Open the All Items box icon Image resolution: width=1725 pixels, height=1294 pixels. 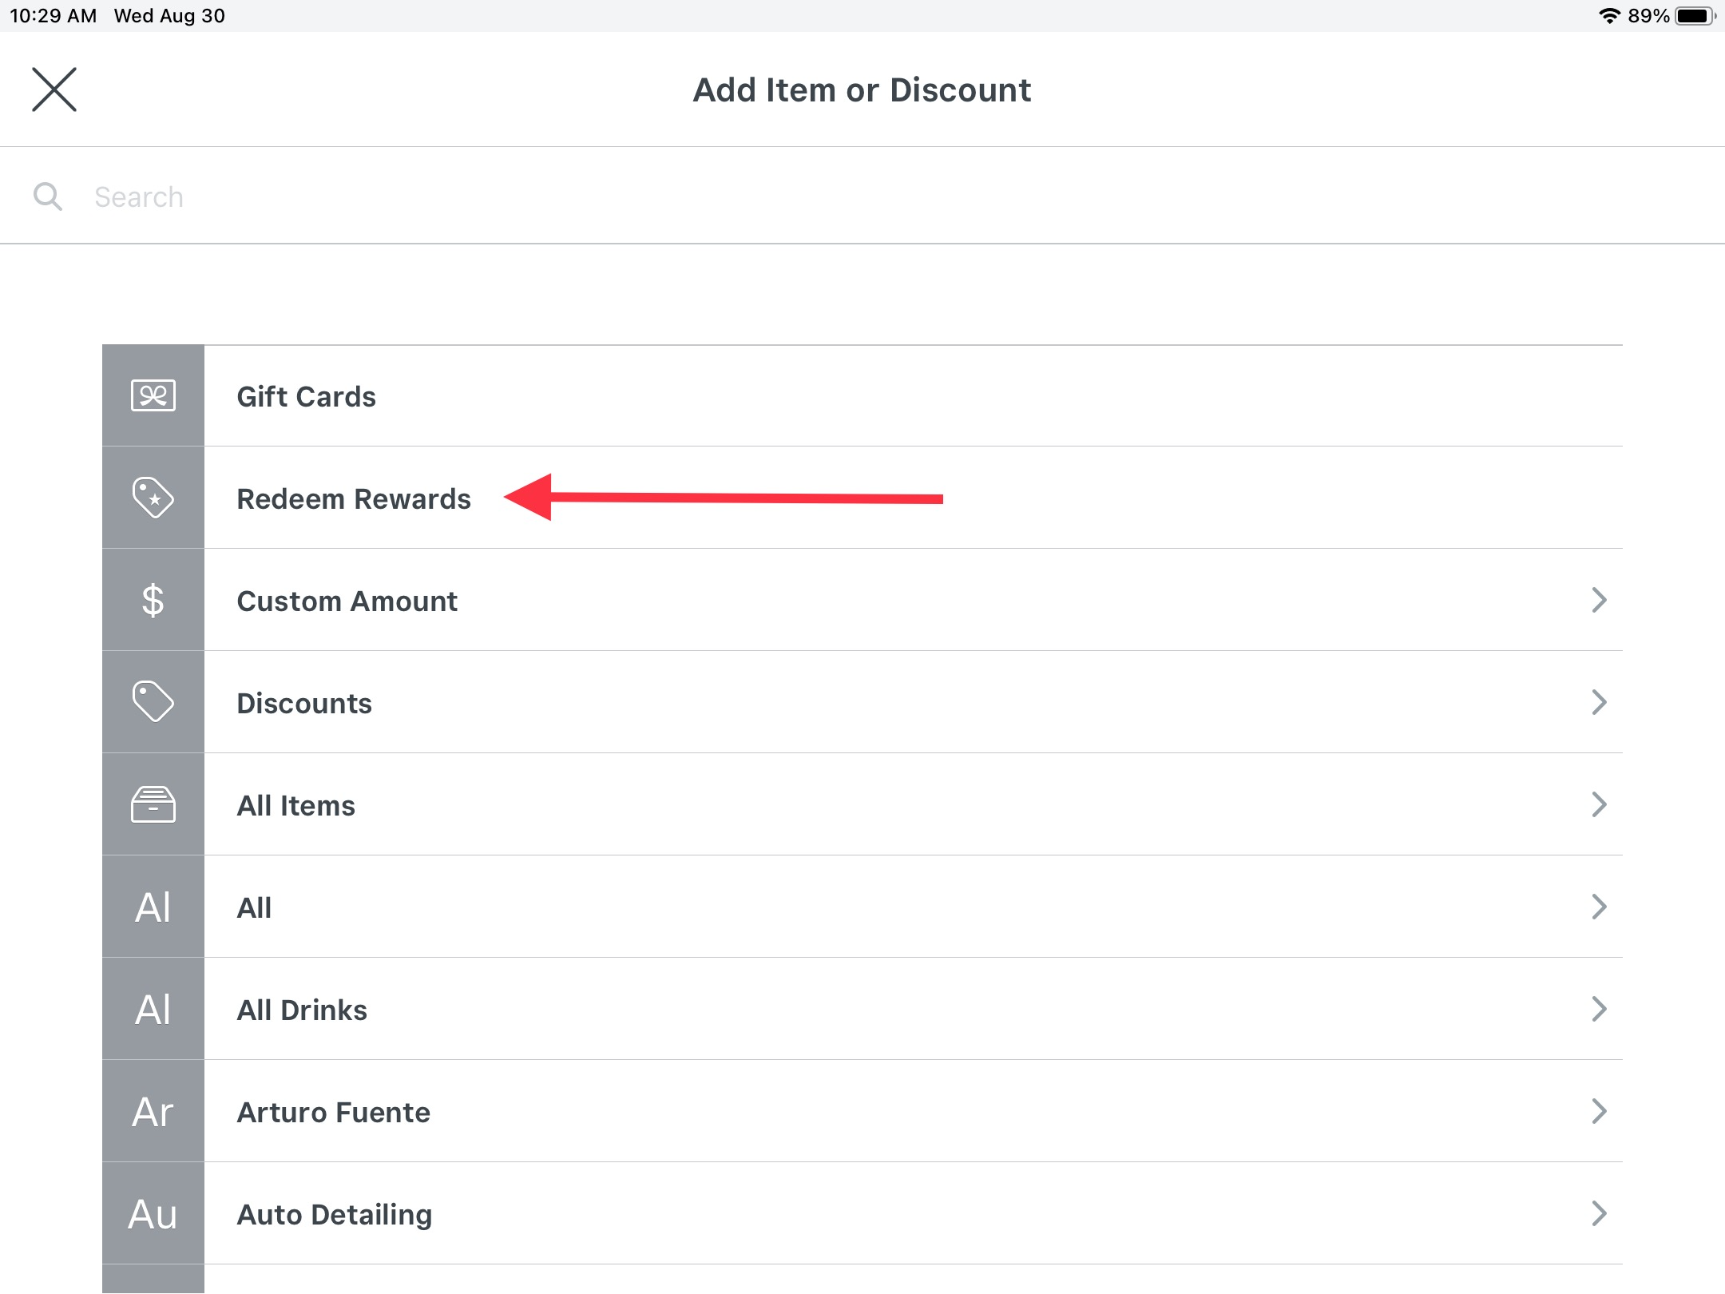tap(153, 804)
